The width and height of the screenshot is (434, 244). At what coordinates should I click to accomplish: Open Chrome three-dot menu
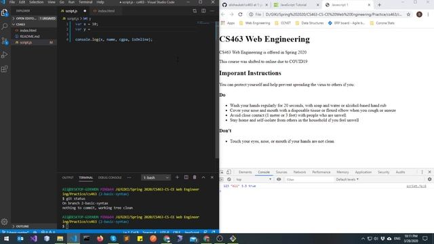click(x=428, y=14)
